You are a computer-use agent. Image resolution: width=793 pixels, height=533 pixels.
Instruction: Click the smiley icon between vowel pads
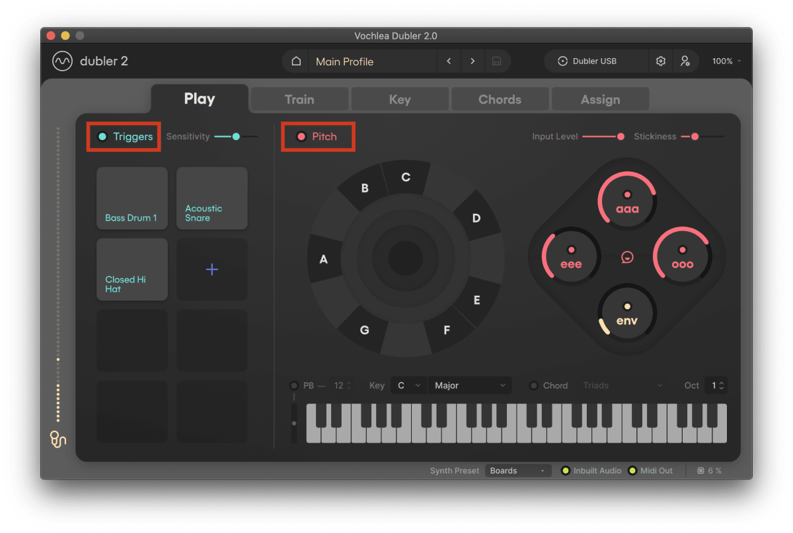coord(626,258)
